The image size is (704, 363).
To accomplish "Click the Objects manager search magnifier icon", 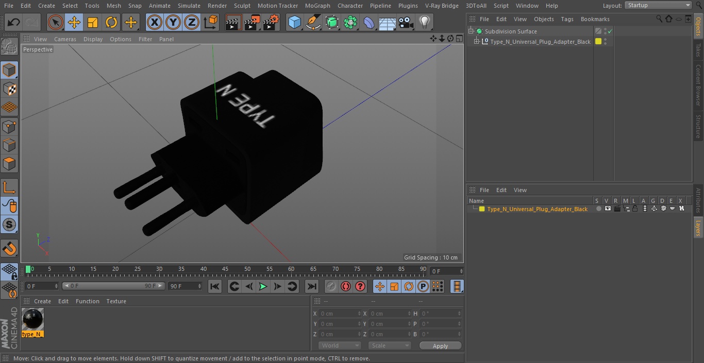I will point(659,19).
